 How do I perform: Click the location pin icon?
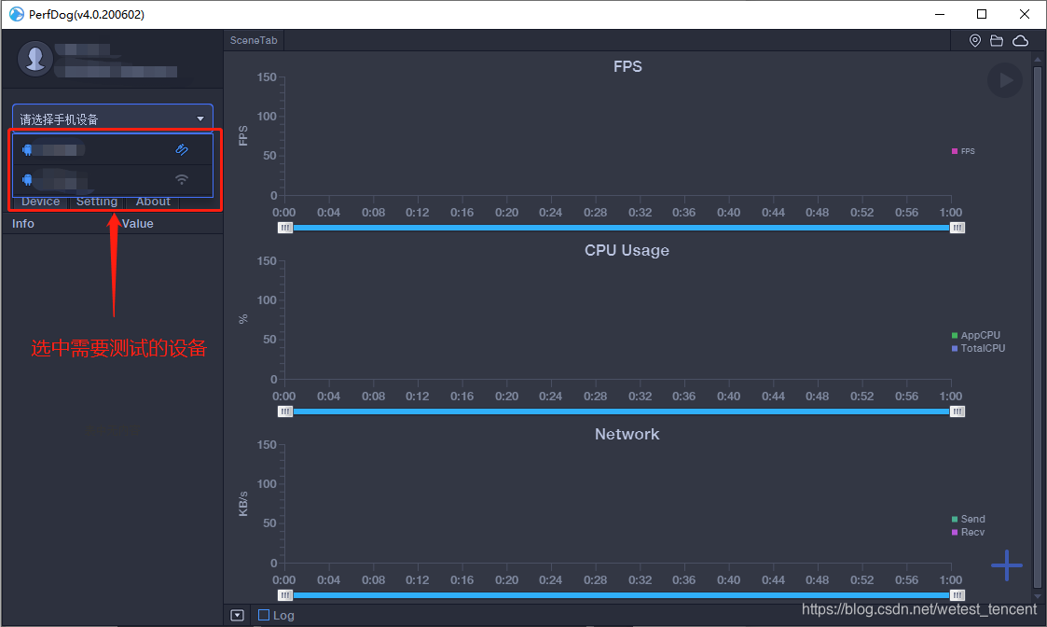pyautogui.click(x=975, y=41)
